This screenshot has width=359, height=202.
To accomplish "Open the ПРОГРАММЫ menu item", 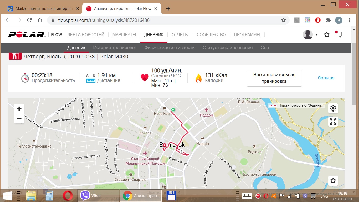I will [x=247, y=34].
